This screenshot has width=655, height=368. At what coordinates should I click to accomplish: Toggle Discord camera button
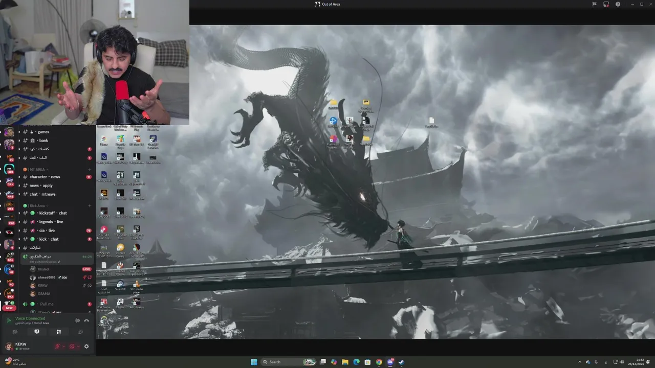tap(15, 332)
